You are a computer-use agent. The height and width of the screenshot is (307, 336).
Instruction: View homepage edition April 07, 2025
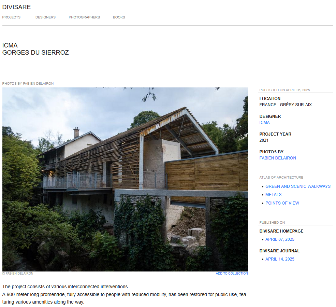[280, 239]
